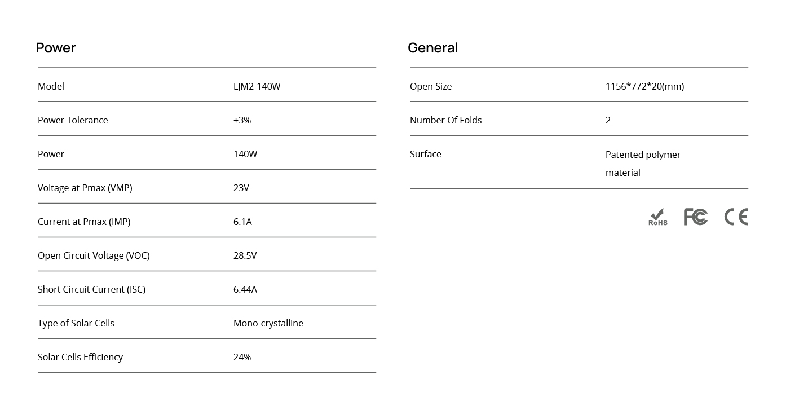Screen dimensions: 786x406
Task: Select Open Circuit Voltage (VOC) label
Action: point(94,255)
